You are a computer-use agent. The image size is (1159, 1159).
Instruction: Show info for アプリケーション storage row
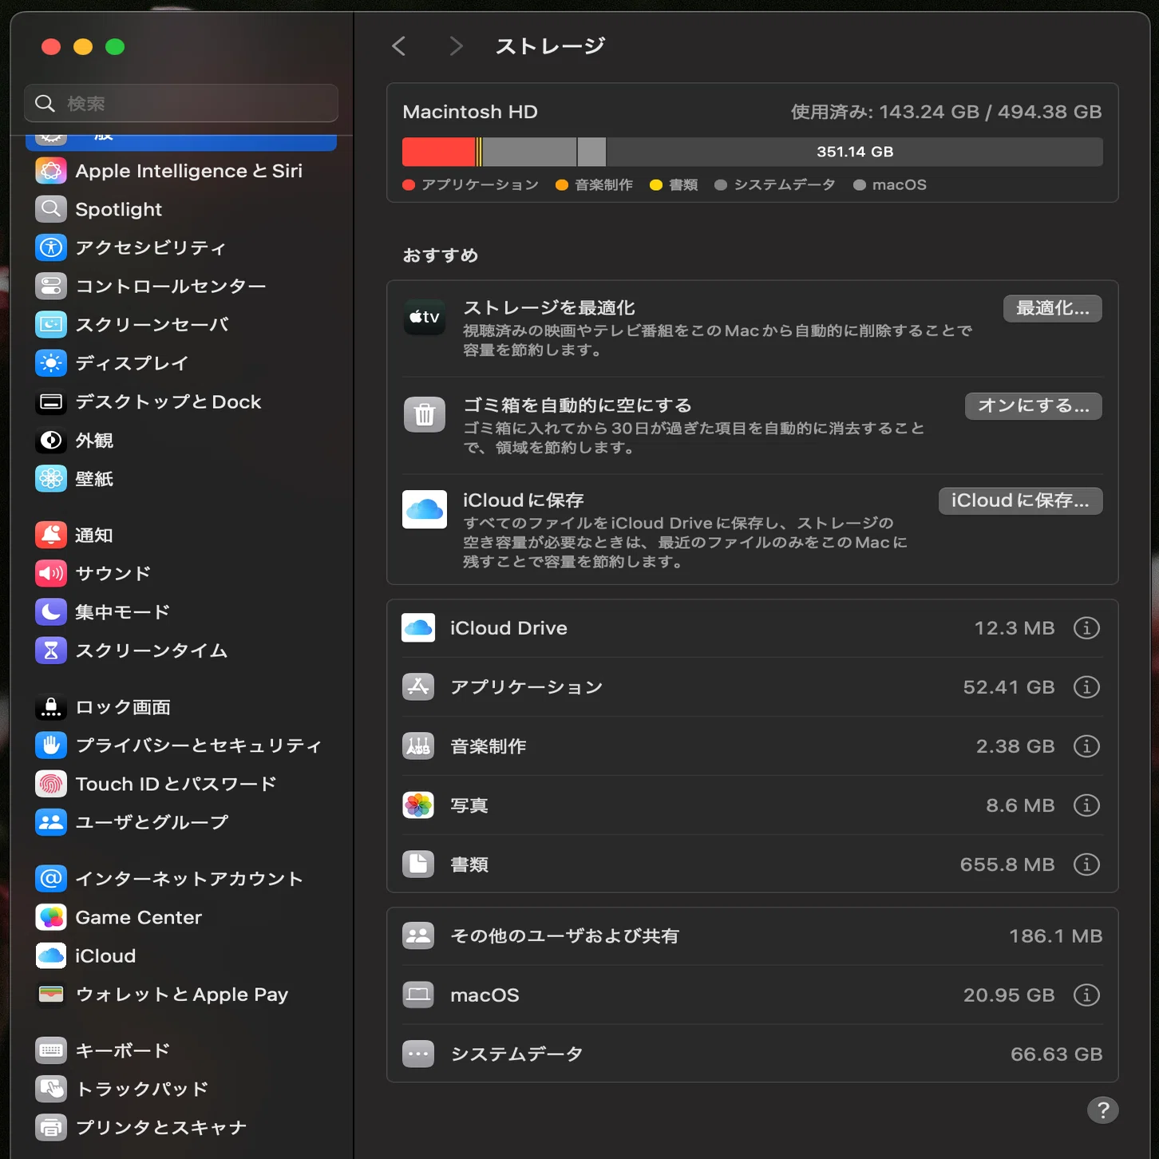point(1086,687)
